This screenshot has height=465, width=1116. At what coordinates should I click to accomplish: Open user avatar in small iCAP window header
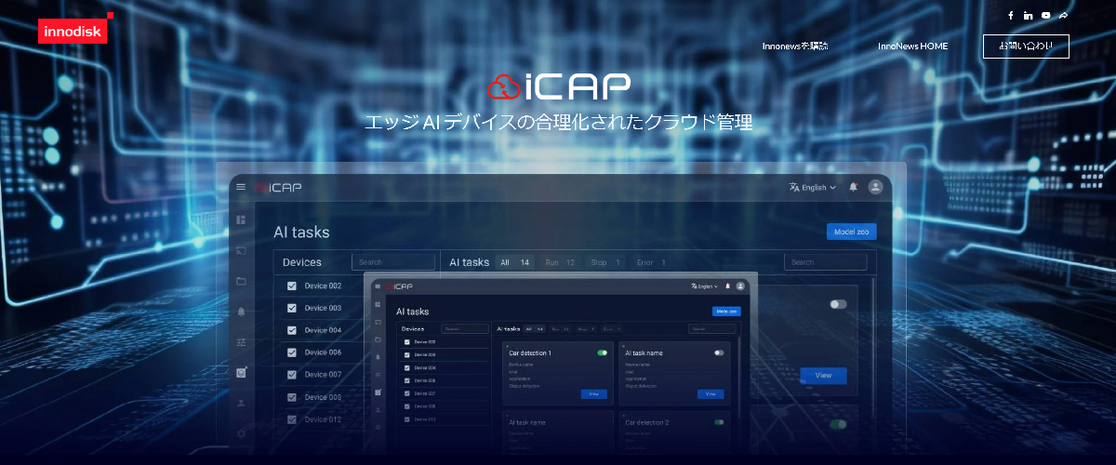coord(740,286)
